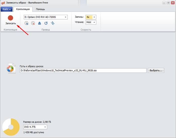176x138 pixels.
Task: Click the erase disc icon
Action: coord(33,23)
